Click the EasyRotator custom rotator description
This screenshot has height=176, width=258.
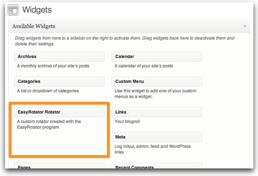click(49, 124)
